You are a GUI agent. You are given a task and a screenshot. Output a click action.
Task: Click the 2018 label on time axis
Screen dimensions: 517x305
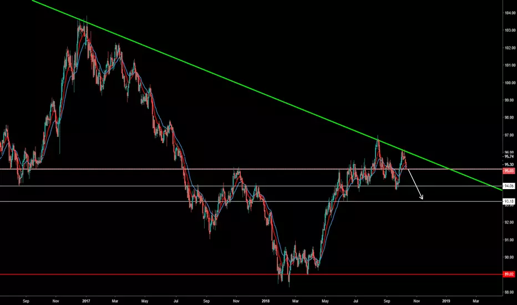[x=265, y=301]
